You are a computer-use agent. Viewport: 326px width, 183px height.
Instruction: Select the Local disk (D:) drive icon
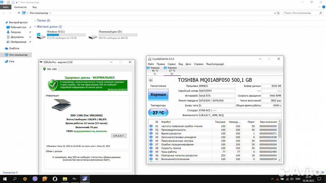coord(93,37)
